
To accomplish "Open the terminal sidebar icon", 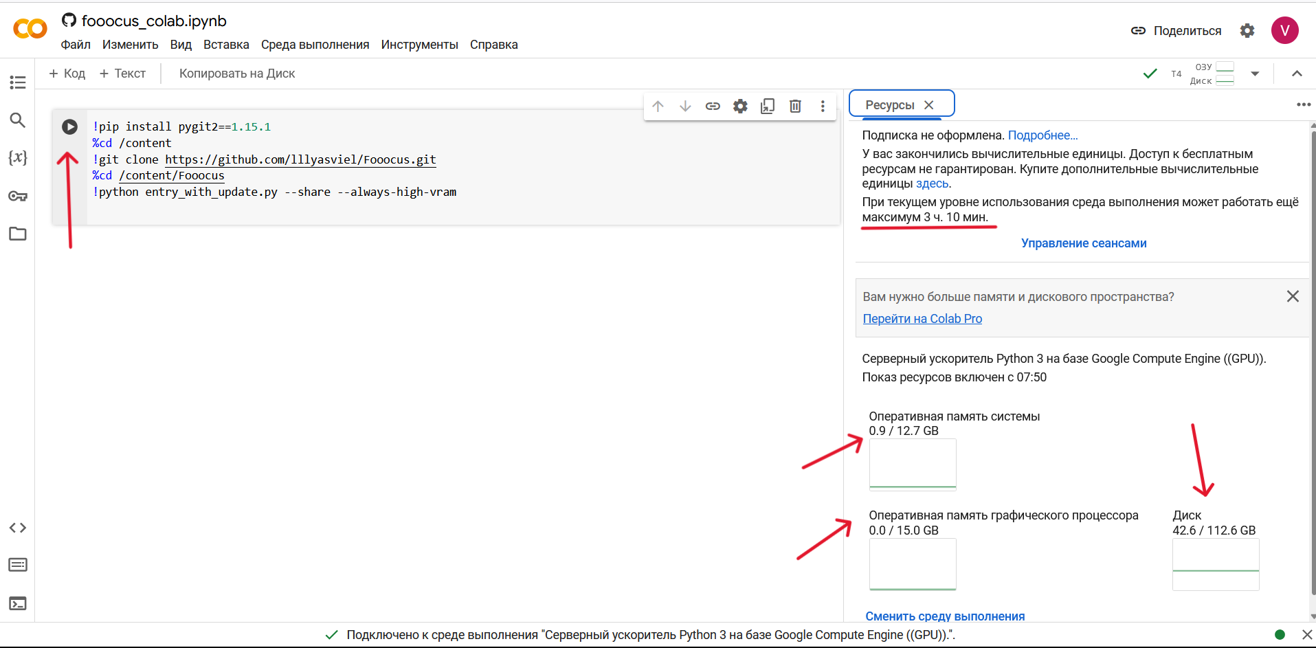I will [x=18, y=603].
